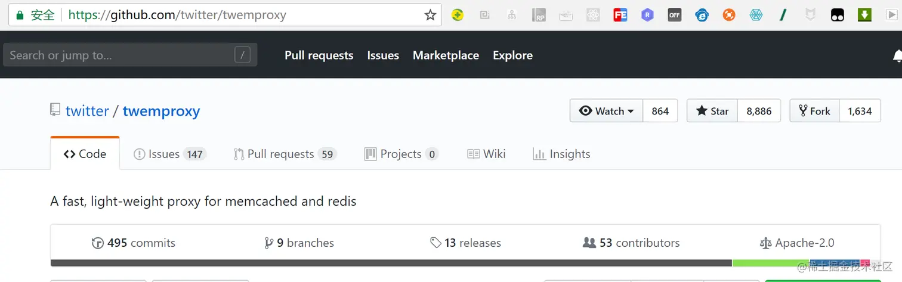Click the gray shield extension icon
902x282 pixels.
point(811,15)
